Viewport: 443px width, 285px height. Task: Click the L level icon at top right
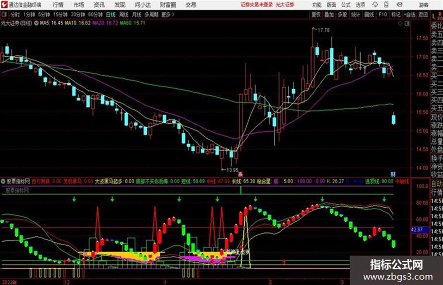point(434,16)
